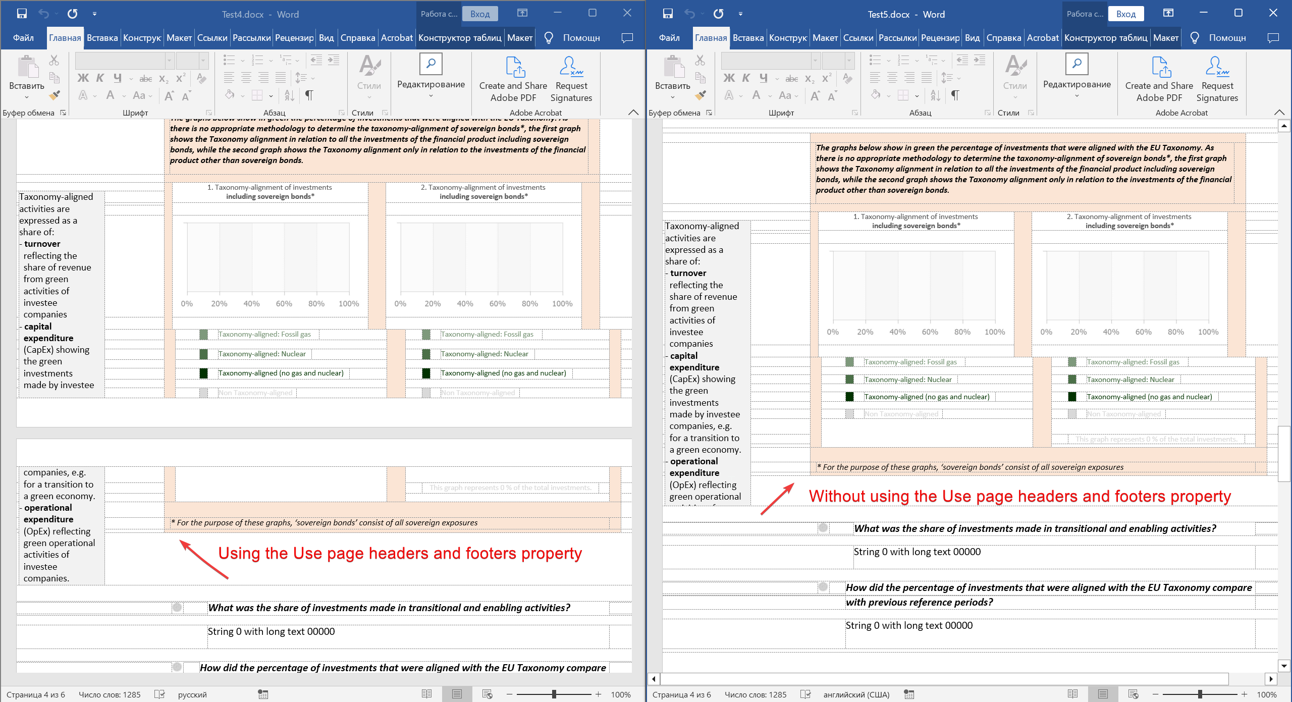Click 100% zoom level in Test4.docx status bar
1292x702 pixels.
coord(621,694)
